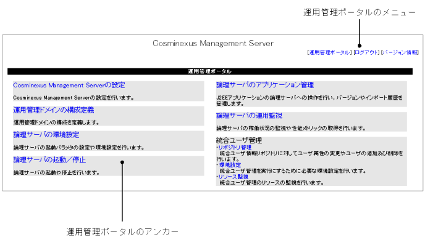Click the ログアウト link
The image size is (425, 245).
366,52
